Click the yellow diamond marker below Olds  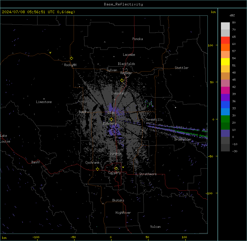(x=111, y=119)
